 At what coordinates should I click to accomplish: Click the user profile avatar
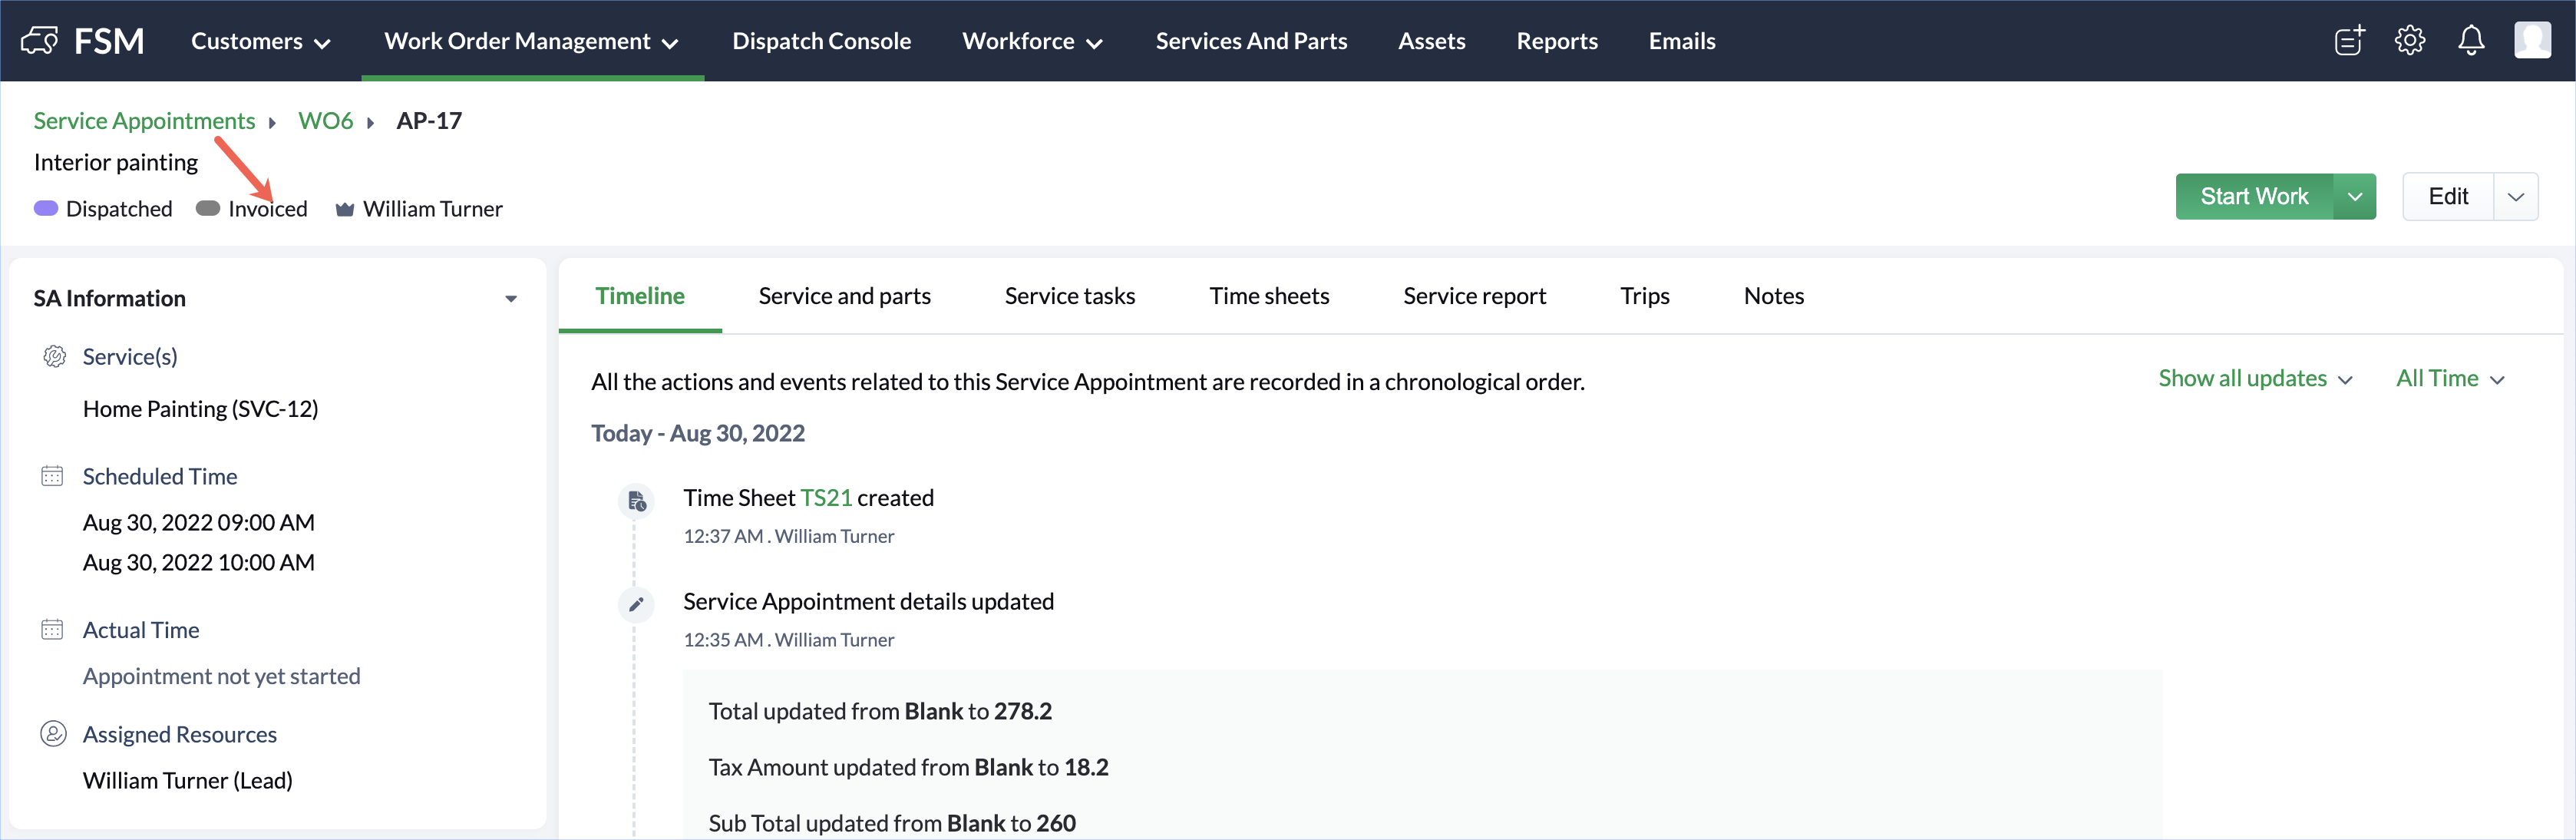[x=2532, y=41]
